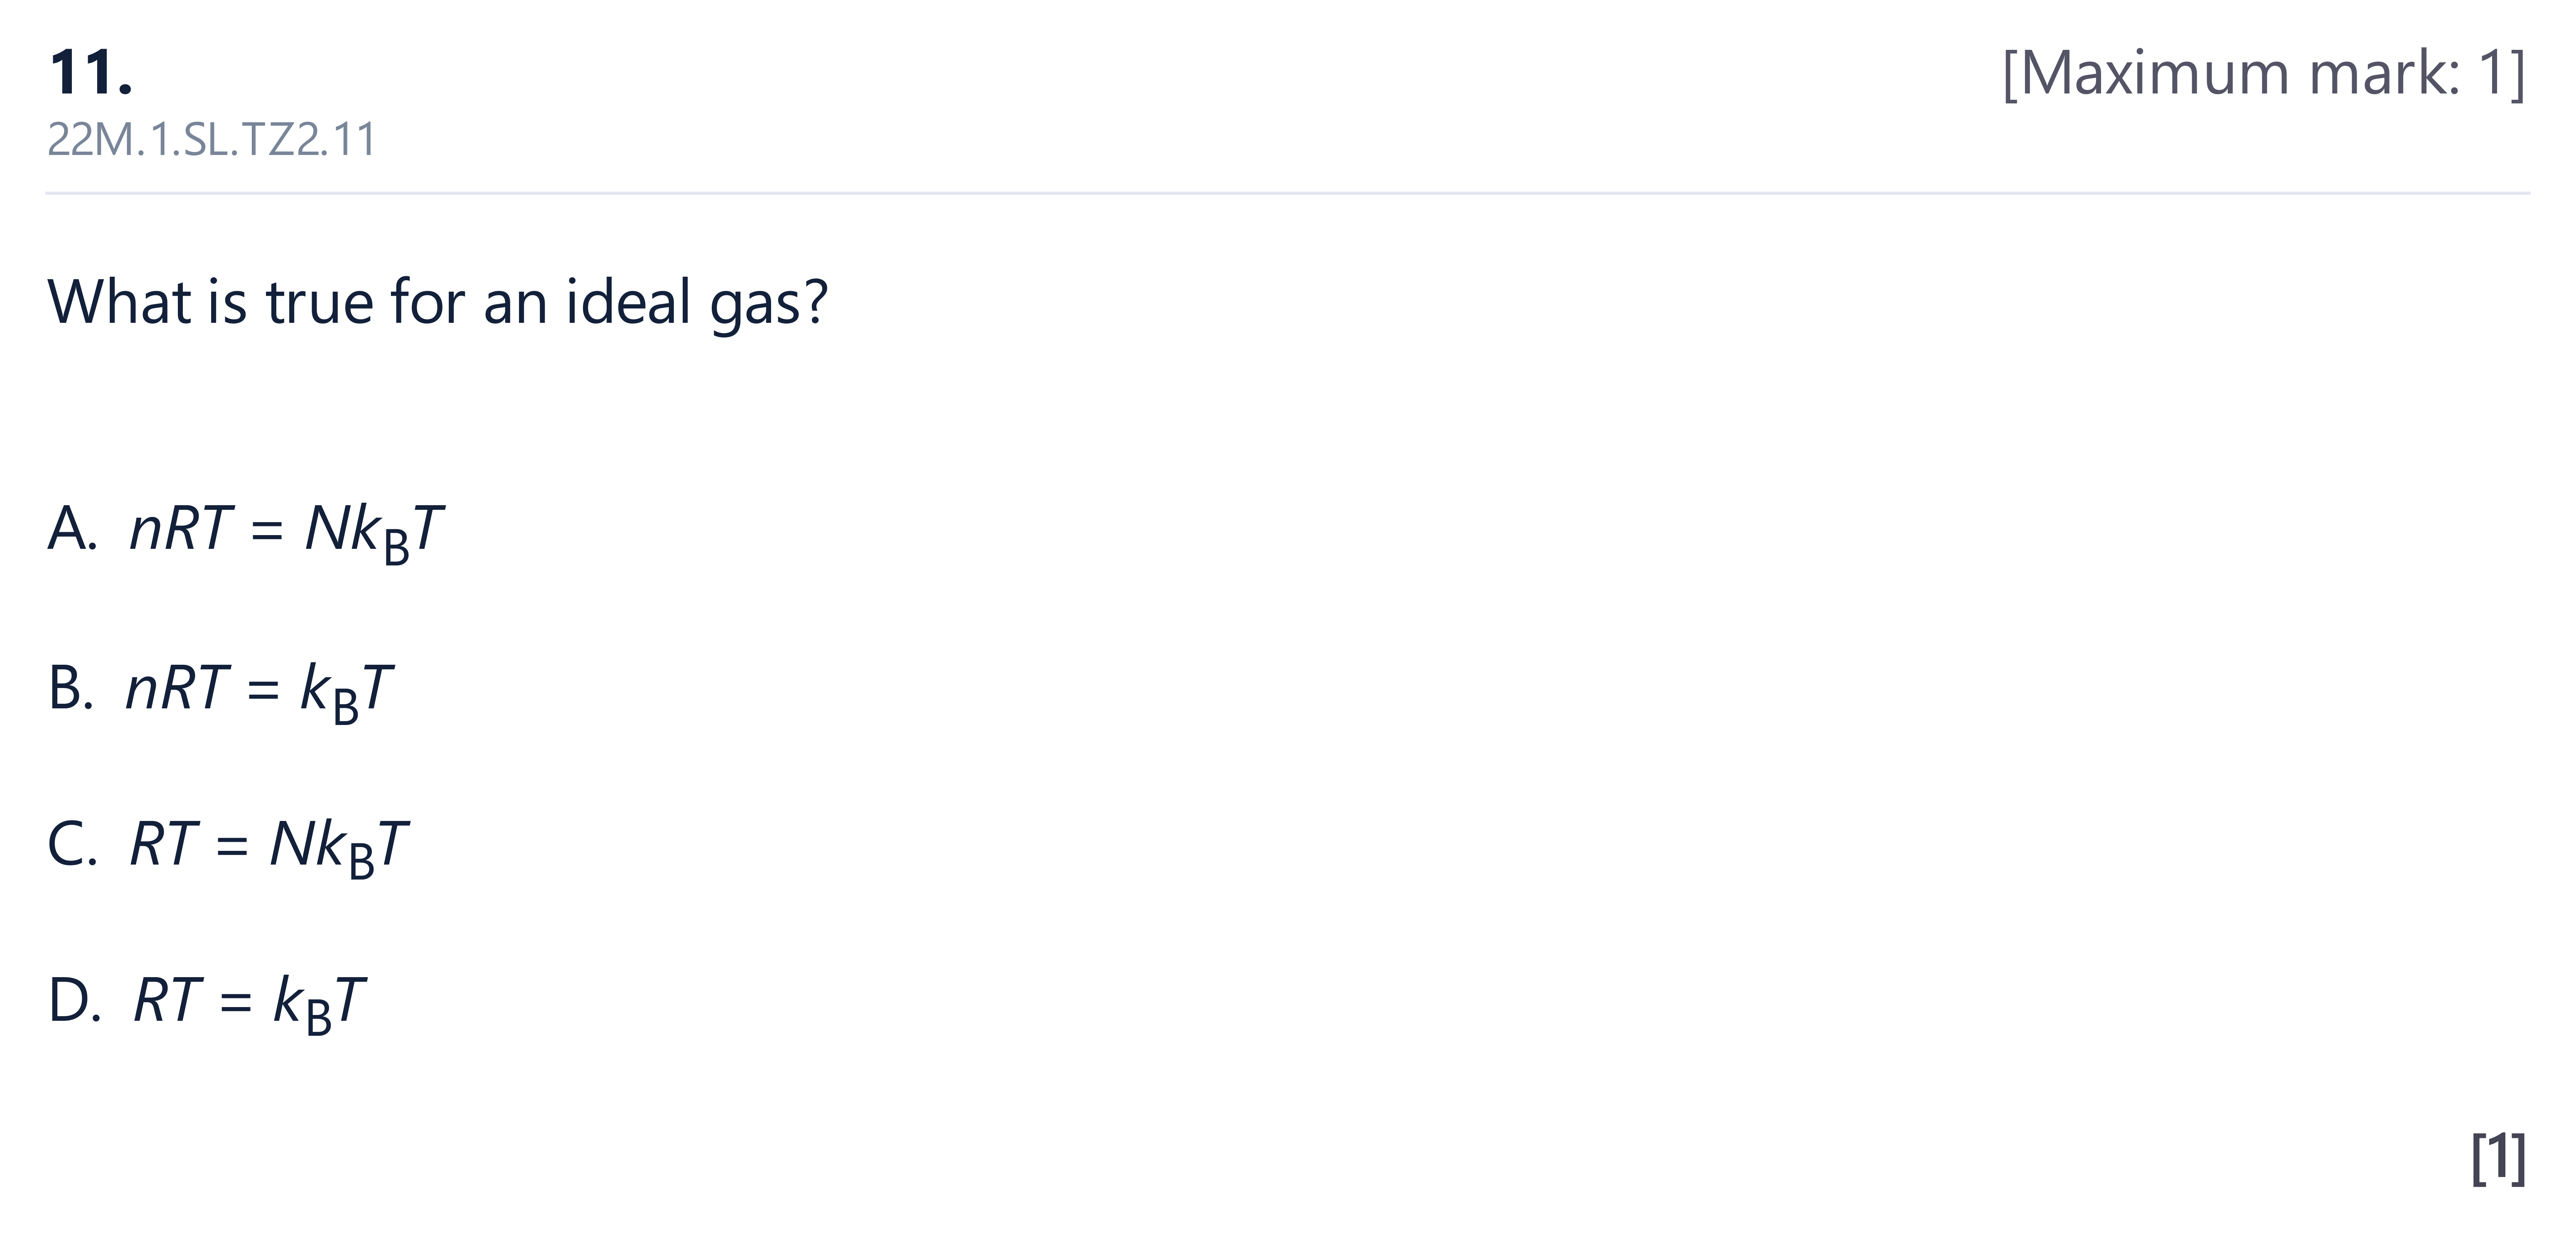2576x1236 pixels.
Task: Select answer option A
Action: pyautogui.click(x=245, y=531)
